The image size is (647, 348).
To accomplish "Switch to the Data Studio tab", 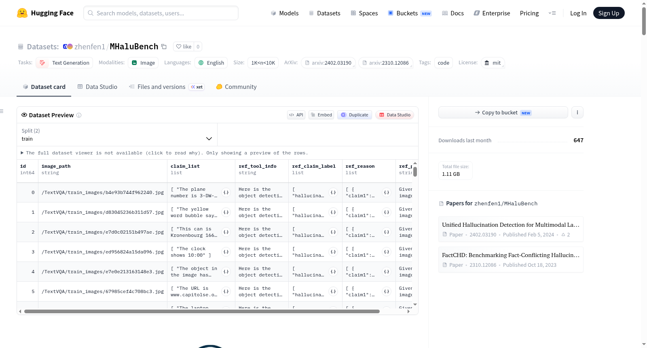I will (x=97, y=87).
